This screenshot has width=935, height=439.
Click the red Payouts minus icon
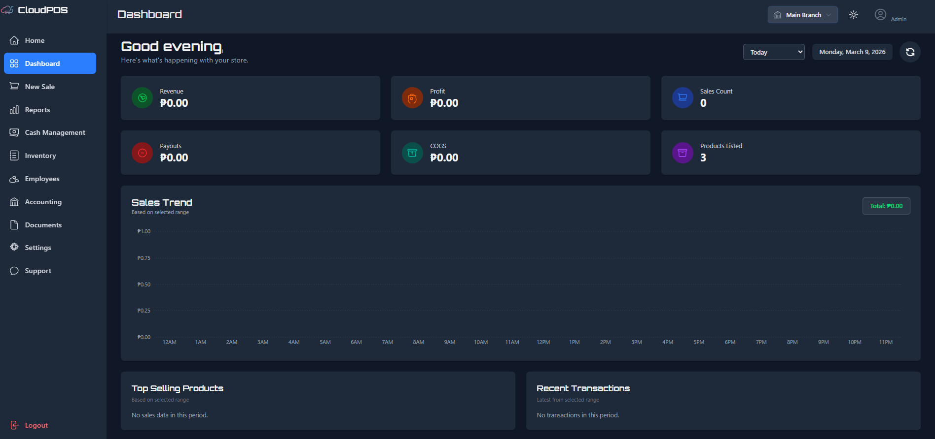[142, 153]
